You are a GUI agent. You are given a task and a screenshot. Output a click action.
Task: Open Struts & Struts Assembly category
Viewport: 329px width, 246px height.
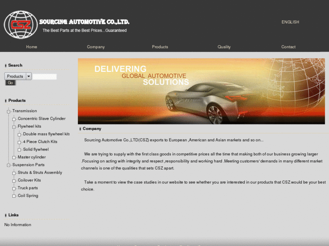click(40, 172)
